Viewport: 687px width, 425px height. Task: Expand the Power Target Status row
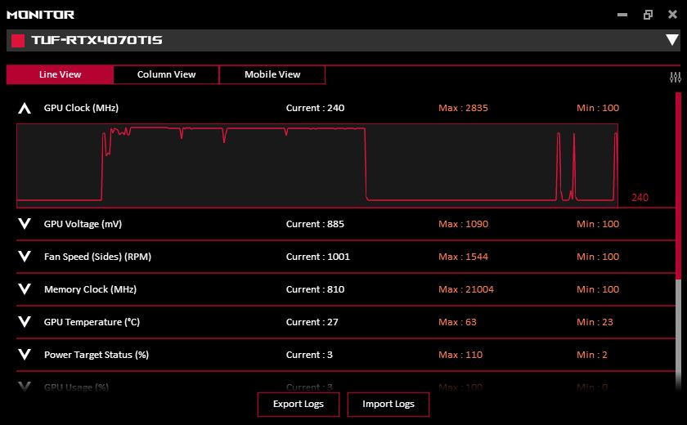(x=25, y=355)
